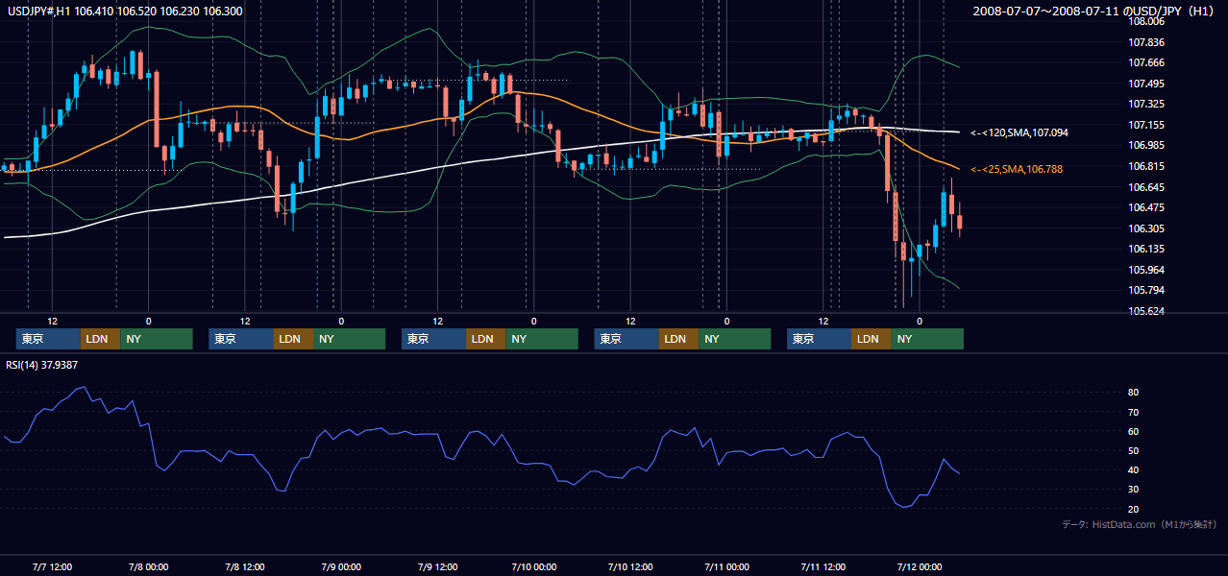Viewport: 1228px width, 576px height.
Task: Pick the 7/9 12:00 time label
Action: pos(437,566)
